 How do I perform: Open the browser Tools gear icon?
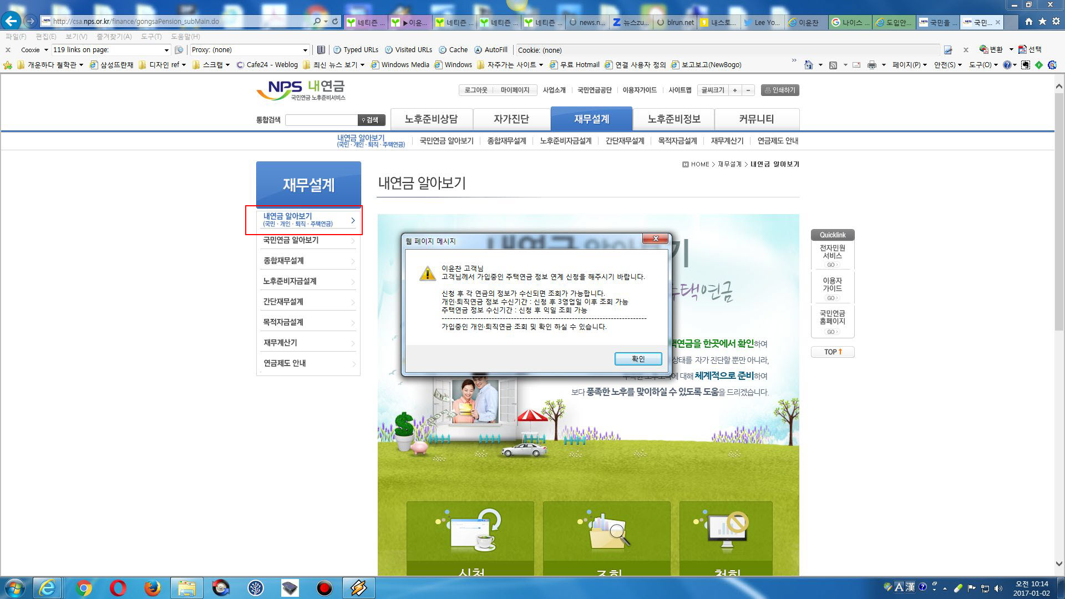pos(1056,22)
